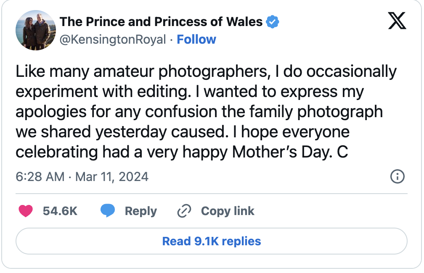Click the 6:28 AM time in the timestamp
This screenshot has width=424, height=273.
tap(40, 176)
